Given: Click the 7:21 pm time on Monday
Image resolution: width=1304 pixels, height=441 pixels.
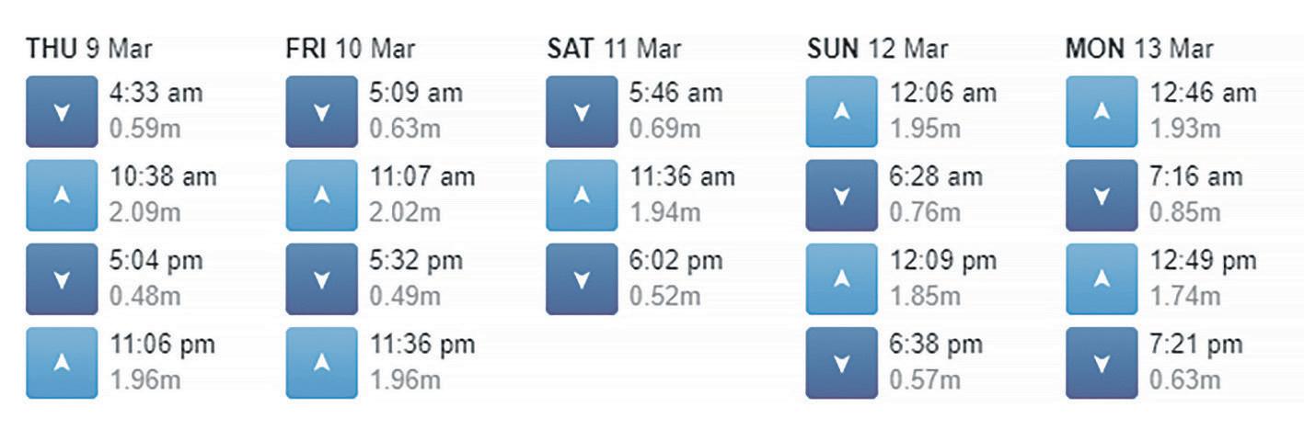Looking at the screenshot, I should pos(1196,345).
